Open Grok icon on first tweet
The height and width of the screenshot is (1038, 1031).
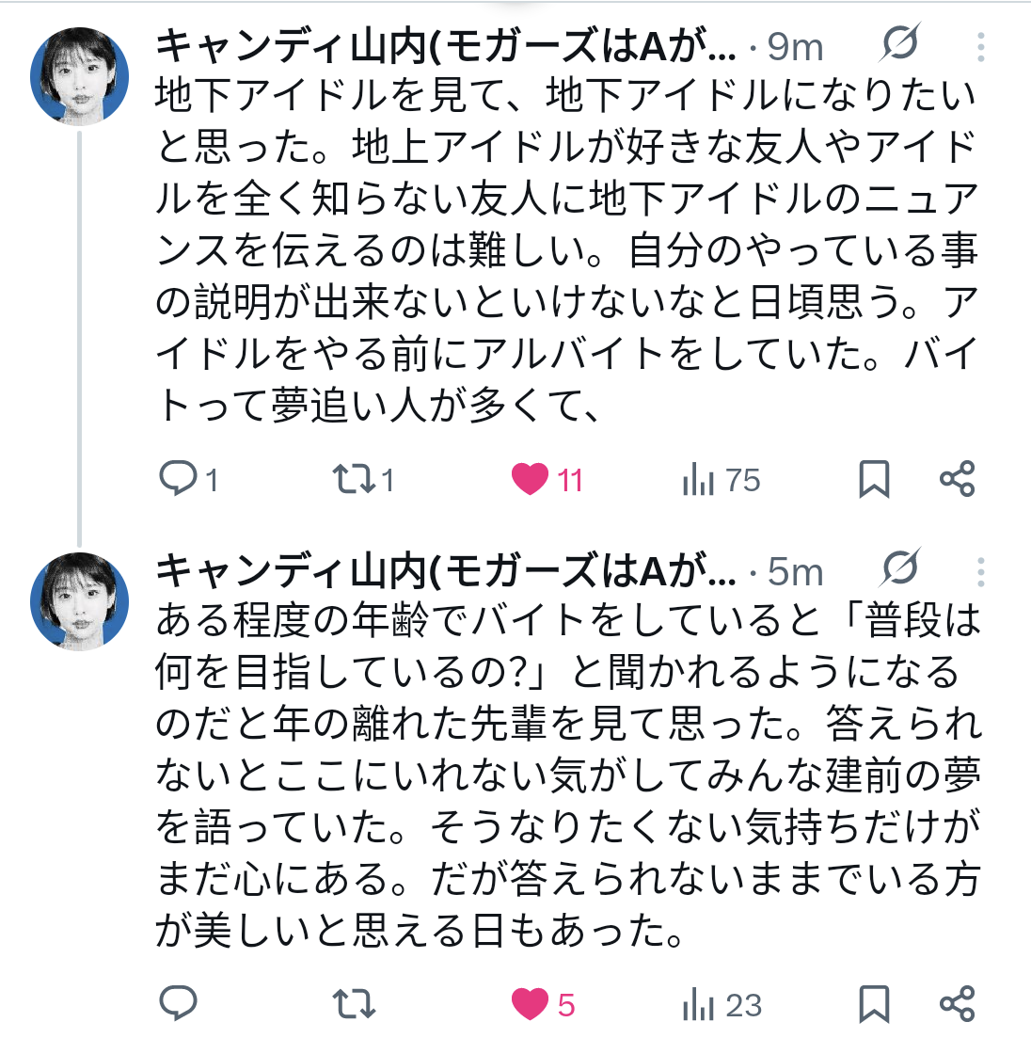click(900, 42)
